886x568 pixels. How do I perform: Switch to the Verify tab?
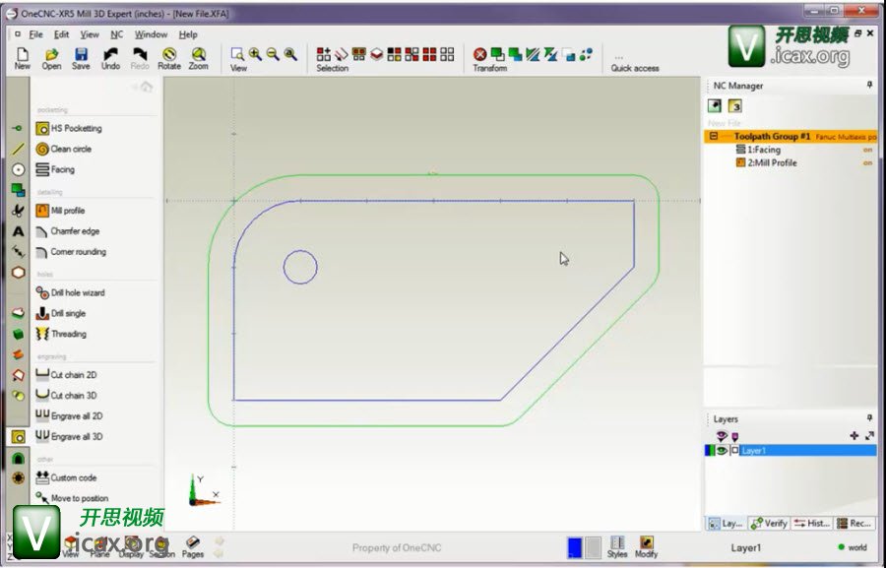[769, 524]
